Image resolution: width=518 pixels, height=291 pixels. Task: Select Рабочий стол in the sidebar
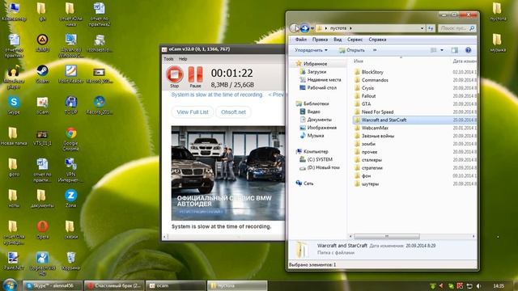point(321,88)
